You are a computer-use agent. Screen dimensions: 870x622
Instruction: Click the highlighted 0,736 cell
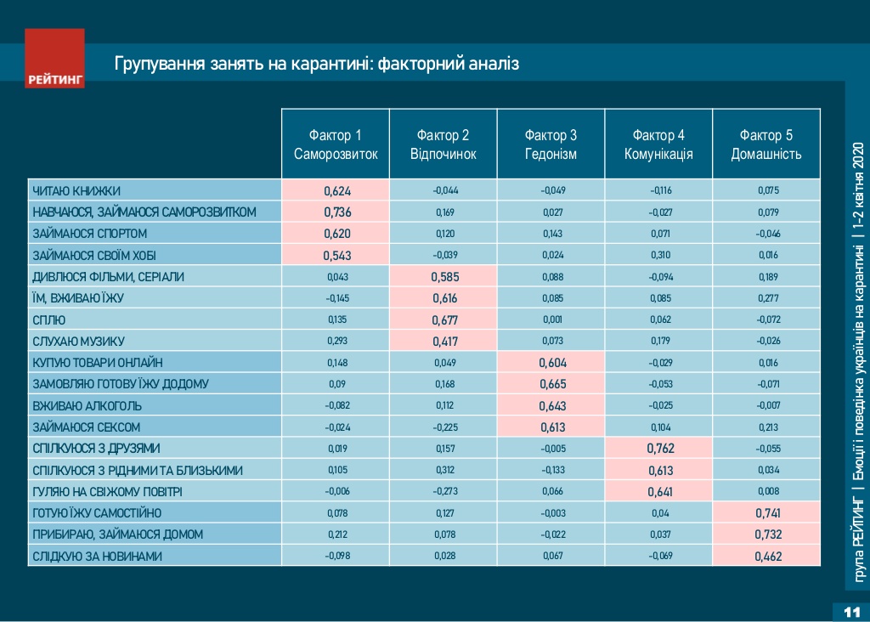pyautogui.click(x=336, y=212)
